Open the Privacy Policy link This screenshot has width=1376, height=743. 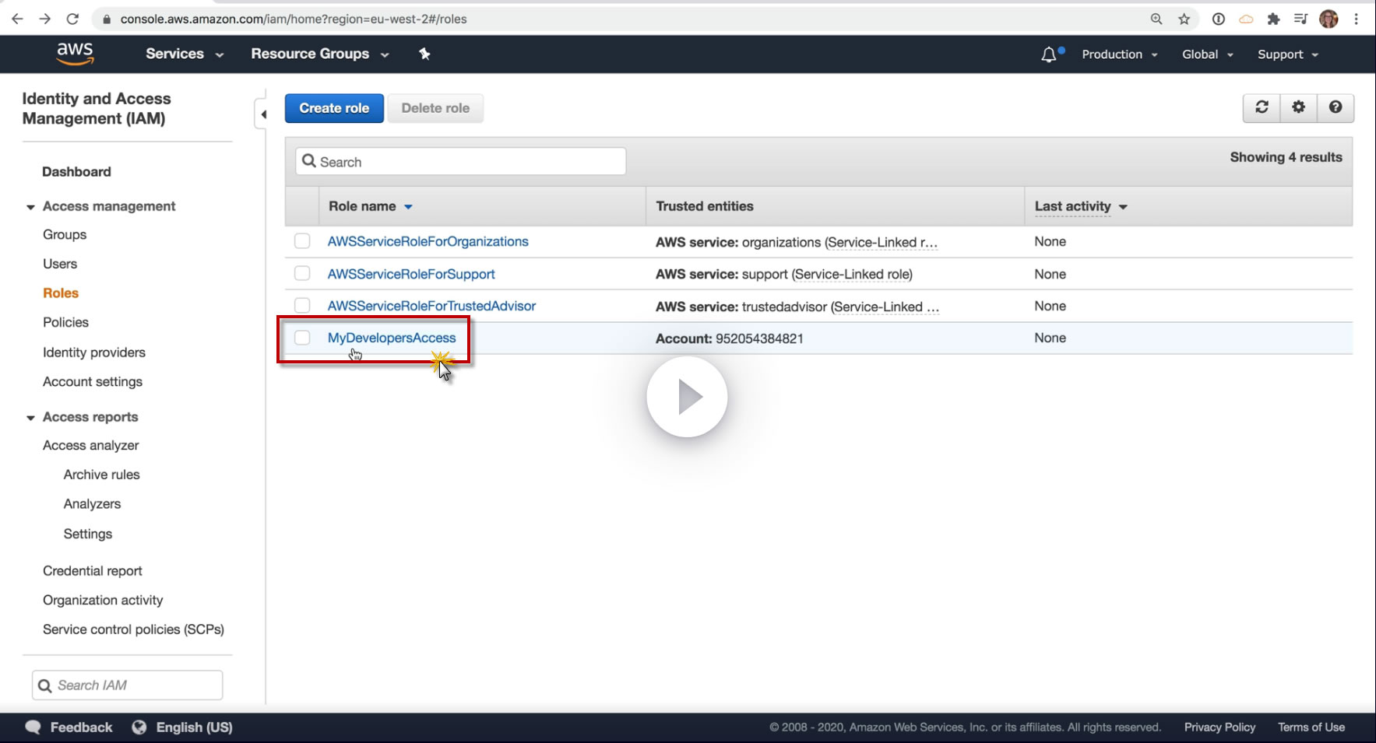[1219, 727]
